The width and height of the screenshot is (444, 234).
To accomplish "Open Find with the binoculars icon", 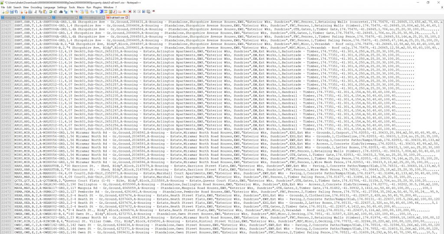I will click(x=61, y=12).
